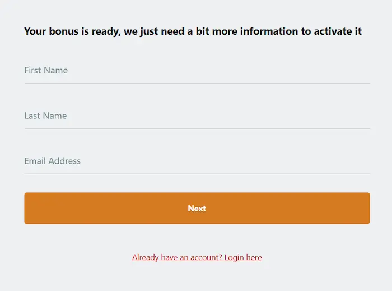The image size is (392, 291).
Task: Click 'Already have an account?' in the link
Action: click(177, 257)
